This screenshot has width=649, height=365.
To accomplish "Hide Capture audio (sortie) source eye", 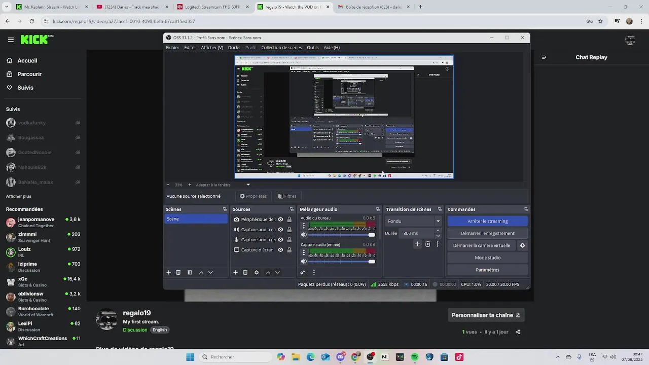I will pyautogui.click(x=280, y=230).
